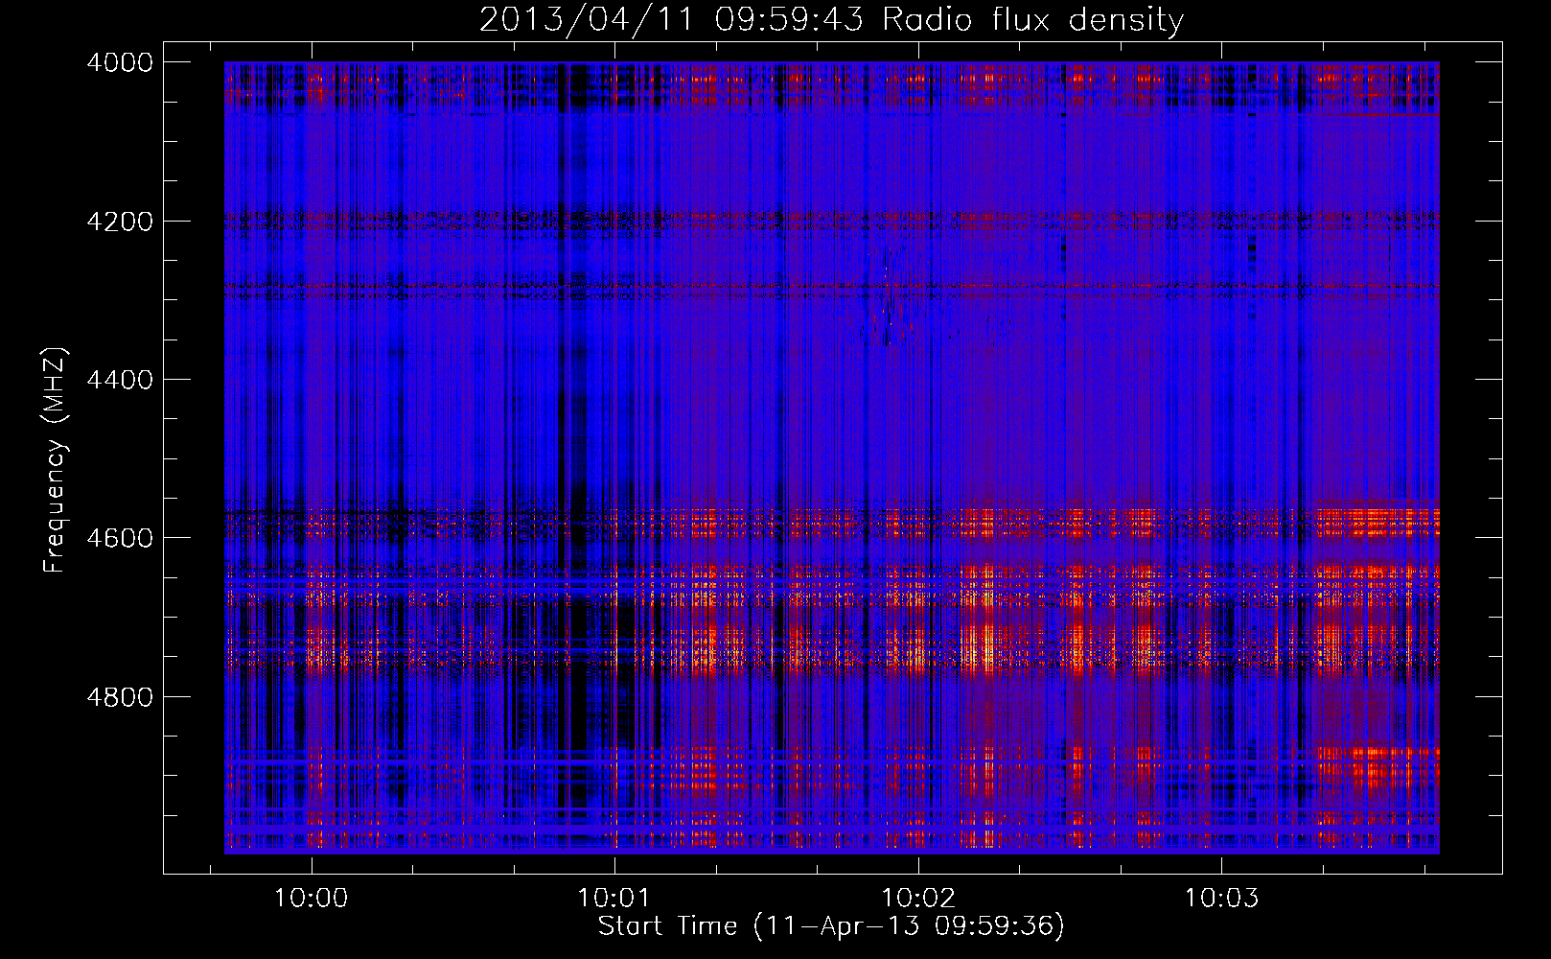Viewport: 1551px width, 959px height.
Task: Select the '4800' frequency axis label
Action: [120, 697]
